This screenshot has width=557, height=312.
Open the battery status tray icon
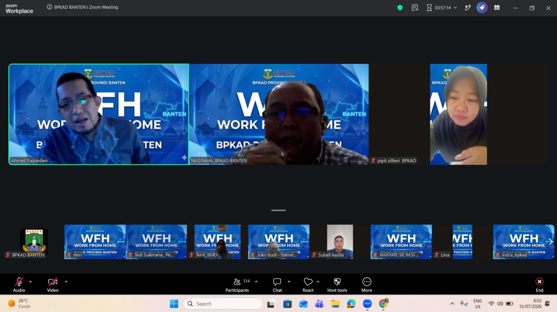click(510, 304)
